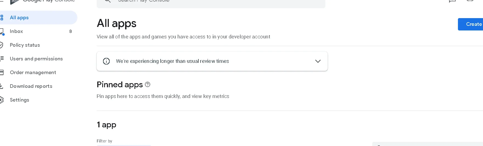483x146 pixels.
Task: Click the All apps grid icon in sidebar
Action: [2, 18]
